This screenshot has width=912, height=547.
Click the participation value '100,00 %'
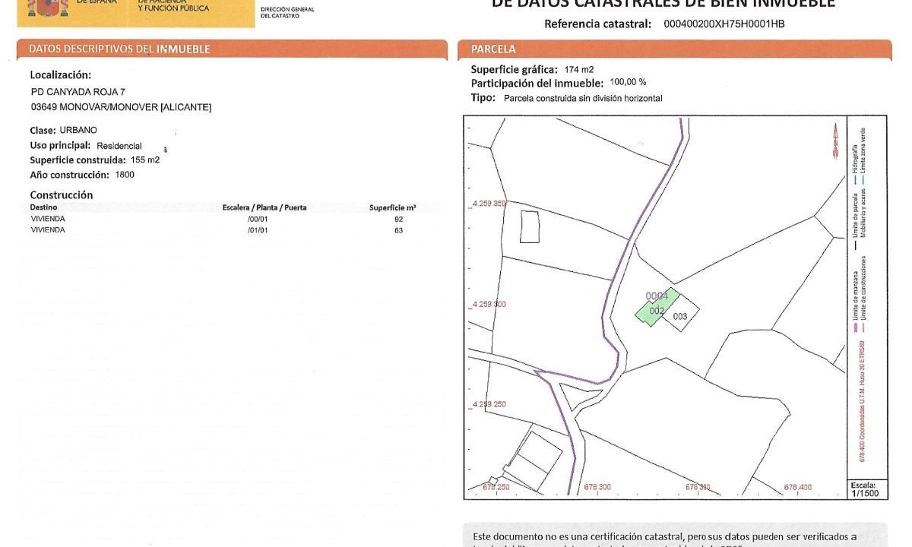(628, 82)
